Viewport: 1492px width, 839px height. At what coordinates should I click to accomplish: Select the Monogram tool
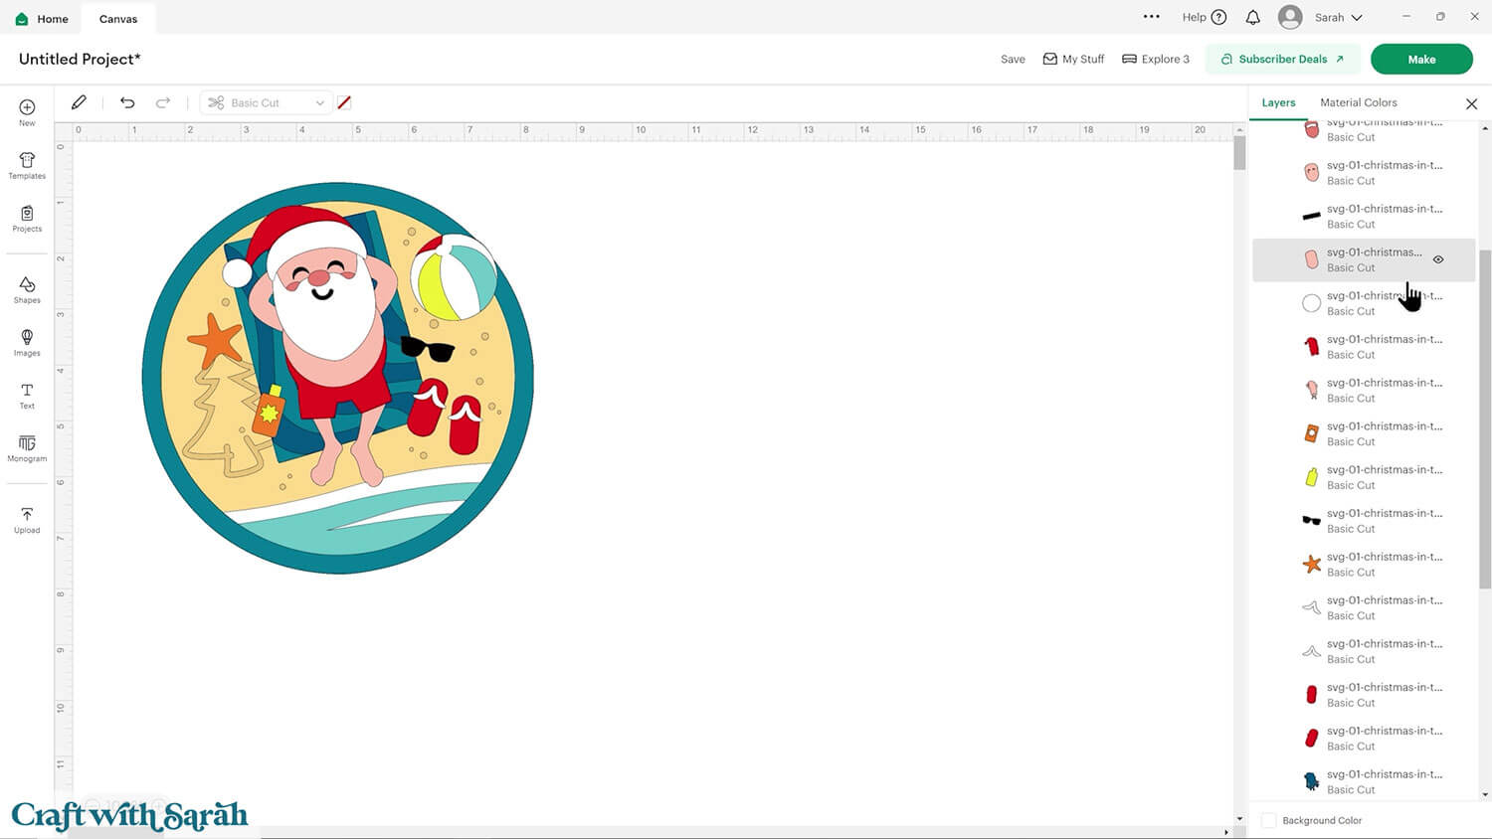pos(26,449)
